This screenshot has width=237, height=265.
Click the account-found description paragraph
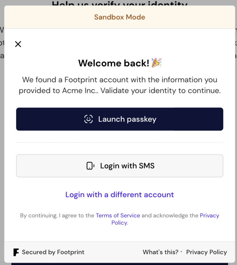point(119,85)
